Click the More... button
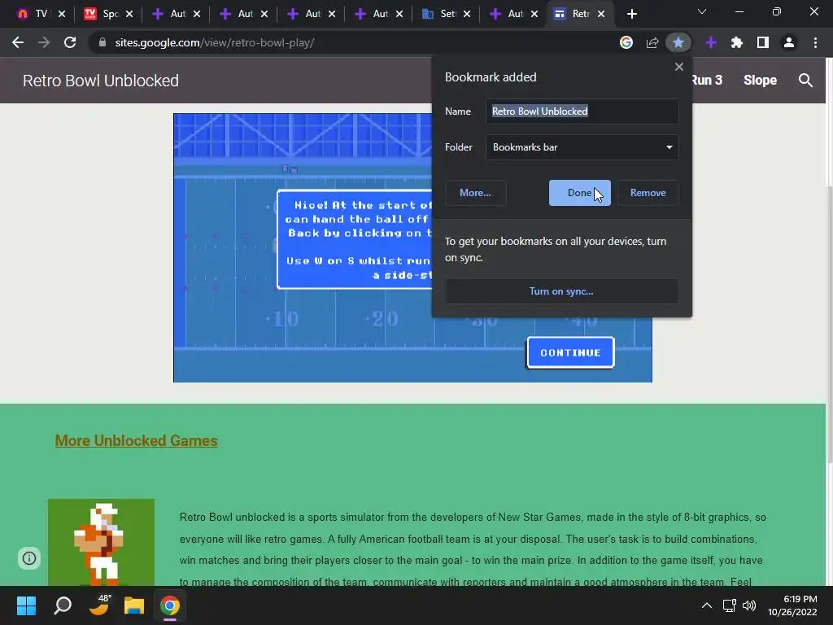The height and width of the screenshot is (625, 833). point(475,193)
